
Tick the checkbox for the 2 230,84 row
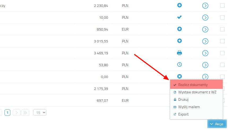click(x=222, y=6)
